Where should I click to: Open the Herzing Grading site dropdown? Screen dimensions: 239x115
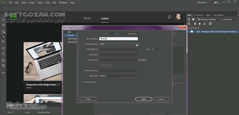click(208, 20)
